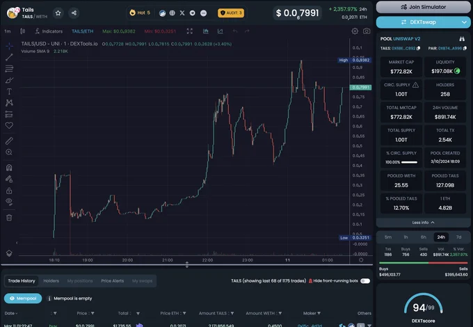Click the chart pane resize handle
The height and width of the screenshot is (327, 473).
coord(186,264)
